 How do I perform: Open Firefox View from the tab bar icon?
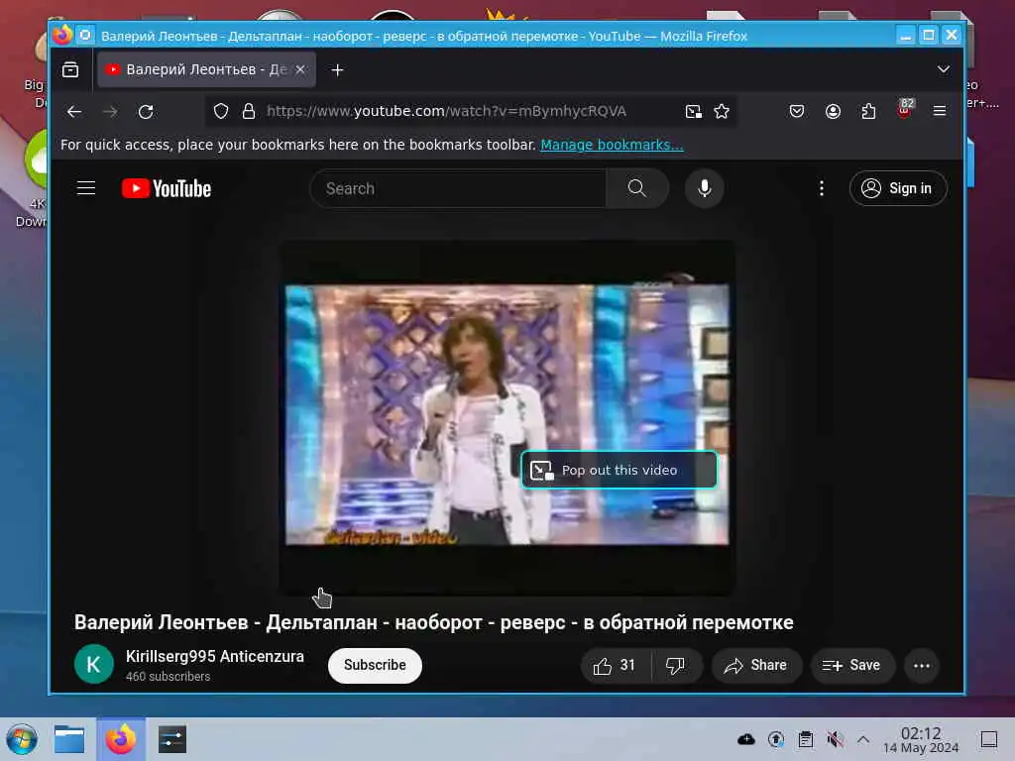pyautogui.click(x=70, y=70)
